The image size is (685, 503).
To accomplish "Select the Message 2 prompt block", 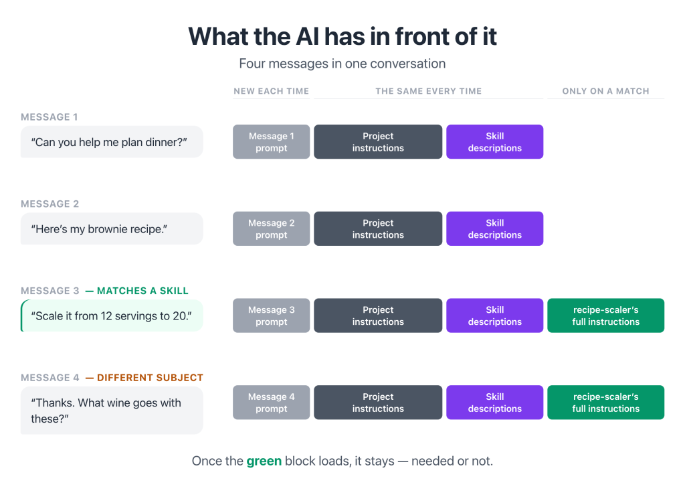I will 272,229.
